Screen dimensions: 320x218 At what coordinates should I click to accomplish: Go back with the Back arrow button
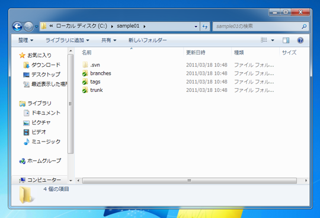coord(17,27)
